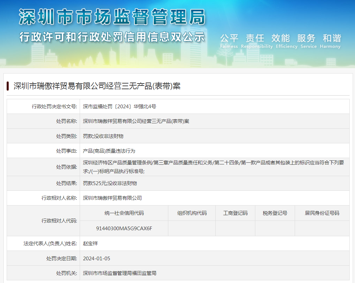Select the 责任 Responsibility slogan in the banner
This screenshot has height=283, width=355.
point(257,41)
